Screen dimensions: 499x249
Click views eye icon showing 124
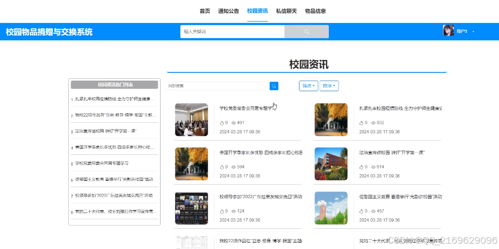tap(234, 211)
